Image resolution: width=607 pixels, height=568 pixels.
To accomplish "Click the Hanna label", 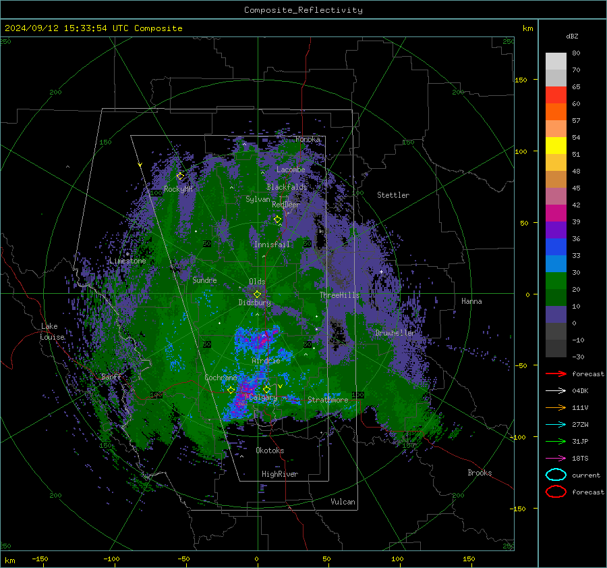I will tap(471, 301).
